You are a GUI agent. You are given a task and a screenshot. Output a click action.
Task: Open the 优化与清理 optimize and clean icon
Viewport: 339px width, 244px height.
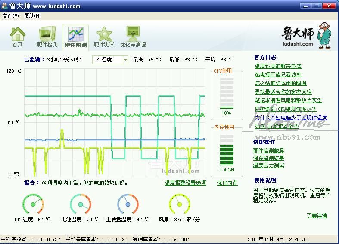click(x=133, y=34)
